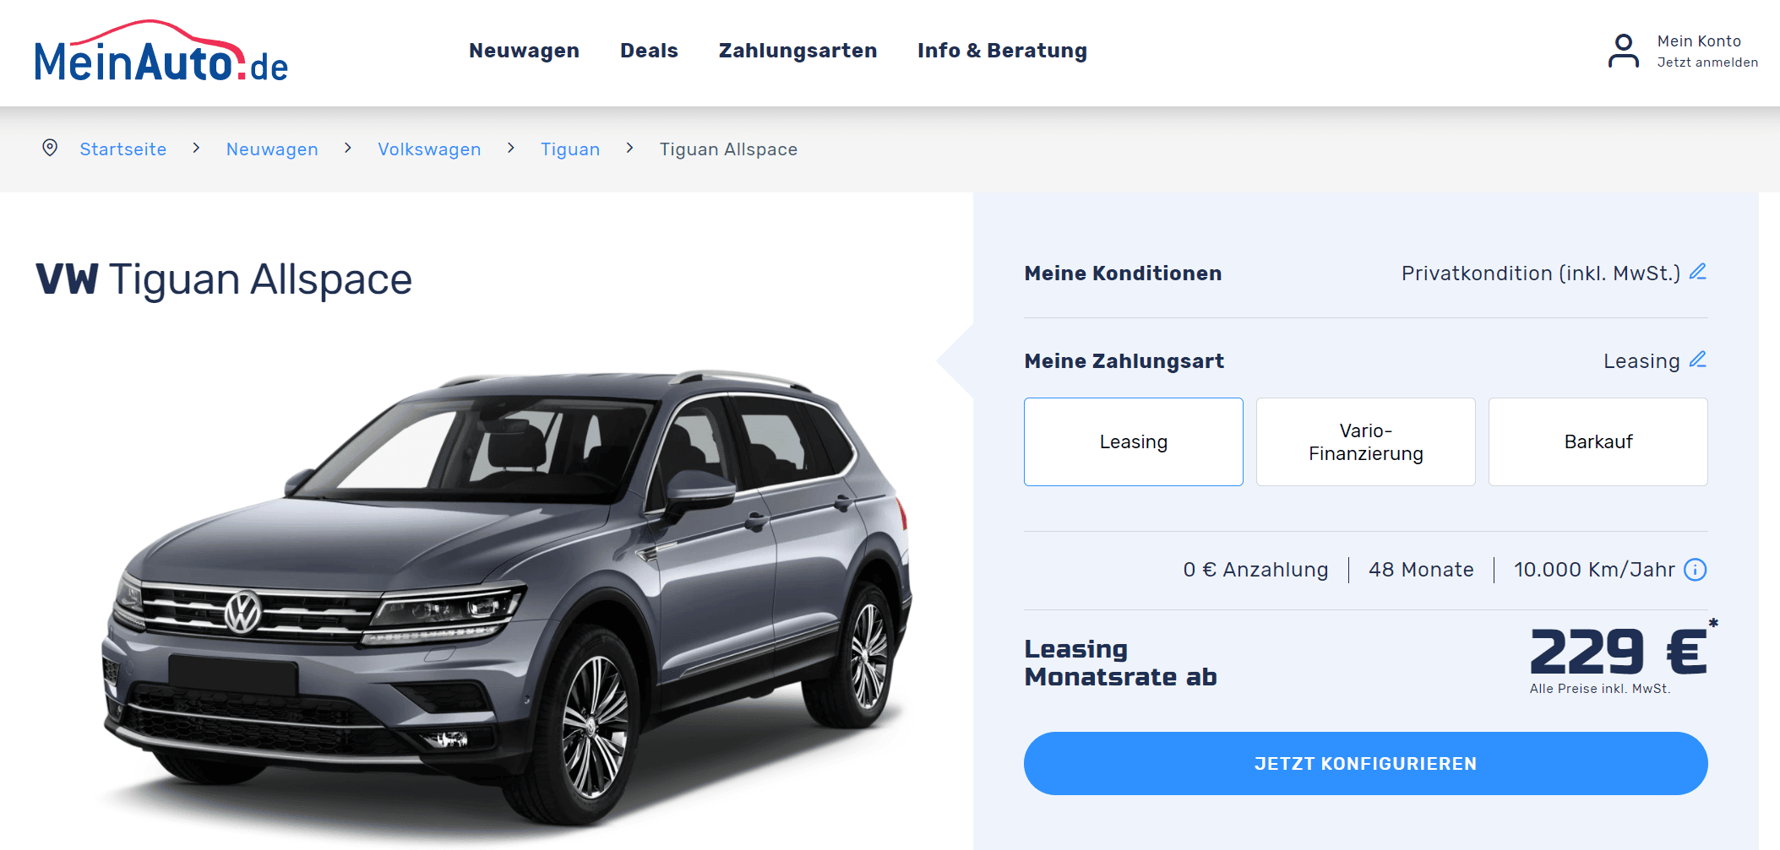The width and height of the screenshot is (1780, 850).
Task: Open the info icon beside Km/Jahr
Action: click(1695, 570)
